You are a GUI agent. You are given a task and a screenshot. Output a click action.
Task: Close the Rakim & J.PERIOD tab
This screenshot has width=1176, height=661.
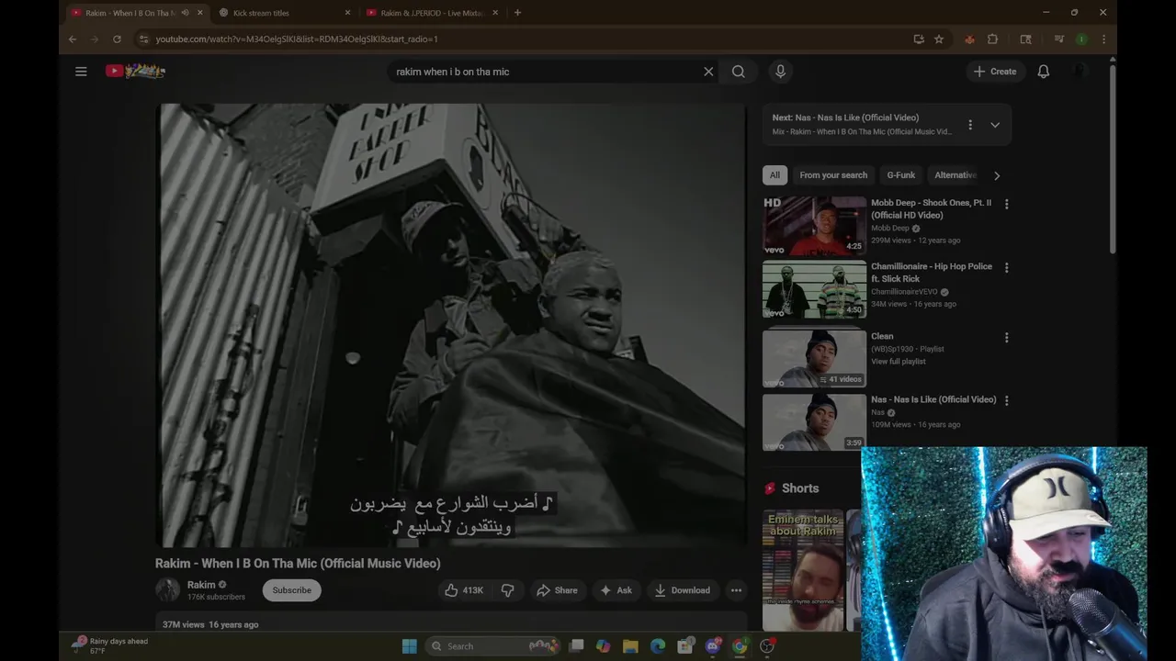tap(495, 13)
